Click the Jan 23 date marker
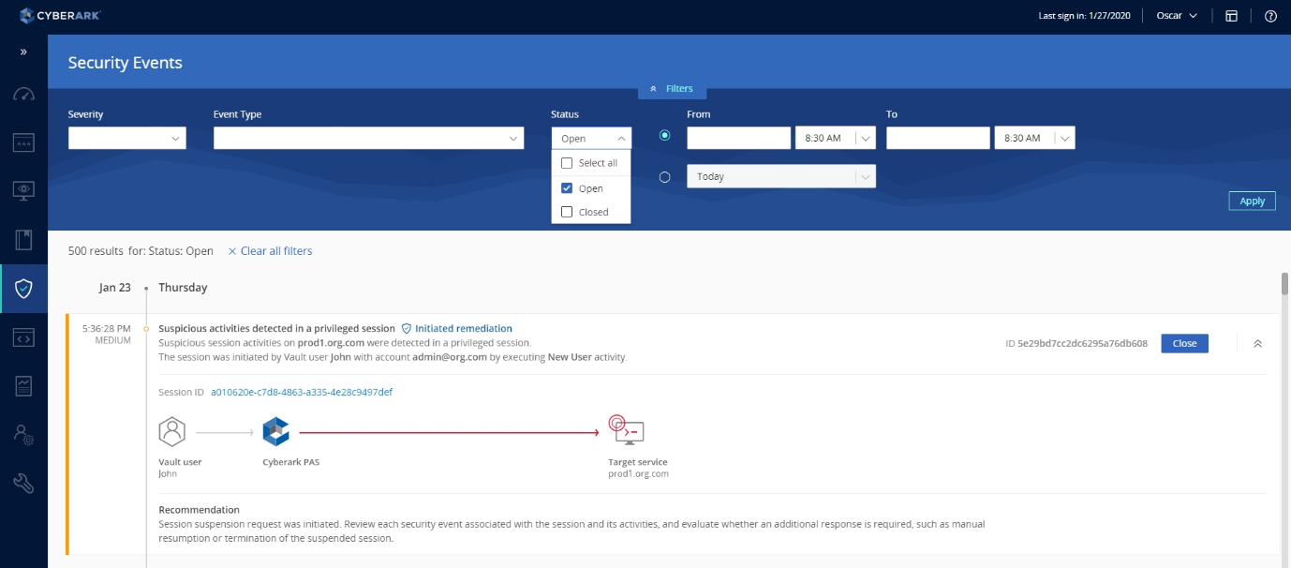The image size is (1291, 568). click(x=115, y=288)
